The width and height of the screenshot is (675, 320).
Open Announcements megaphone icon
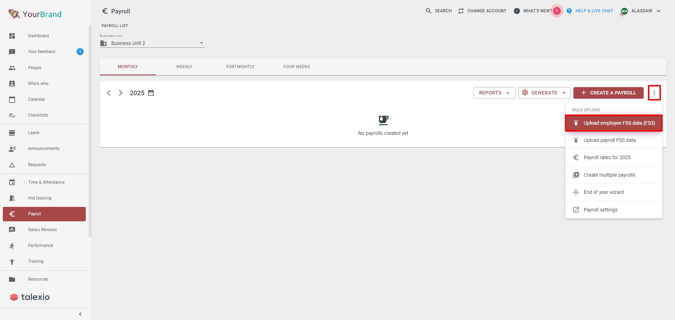12,149
